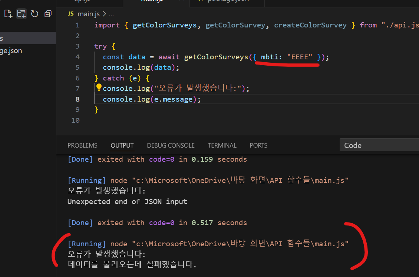The height and width of the screenshot is (277, 419).
Task: Open the PORTS panel tab
Action: [258, 145]
